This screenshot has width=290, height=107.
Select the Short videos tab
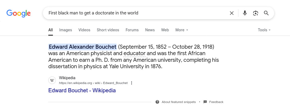(x=108, y=30)
